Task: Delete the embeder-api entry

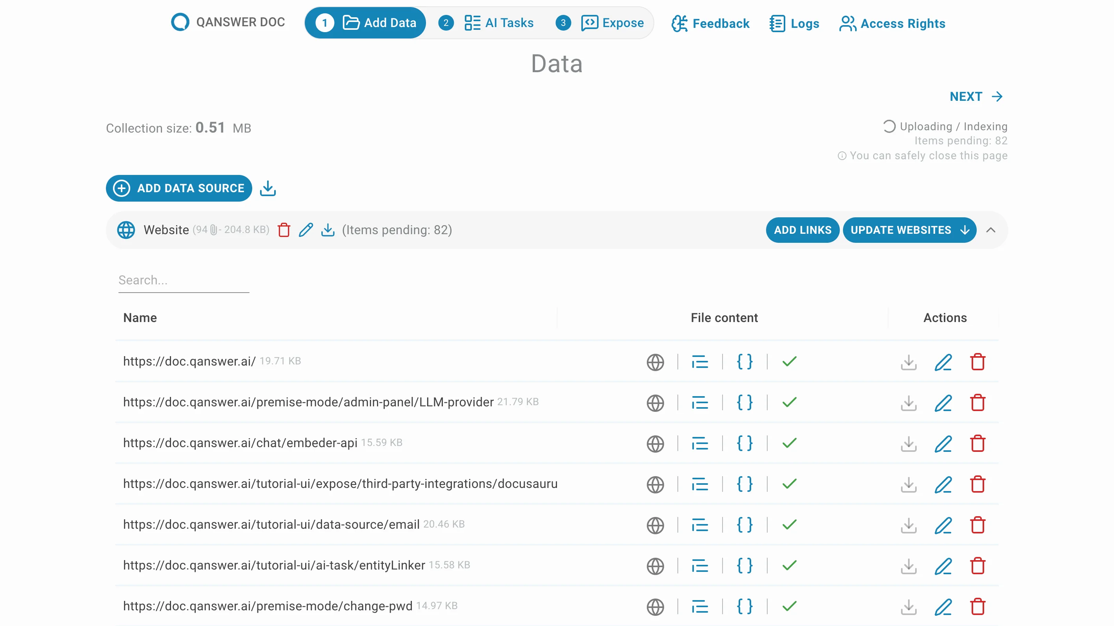Action: point(977,444)
